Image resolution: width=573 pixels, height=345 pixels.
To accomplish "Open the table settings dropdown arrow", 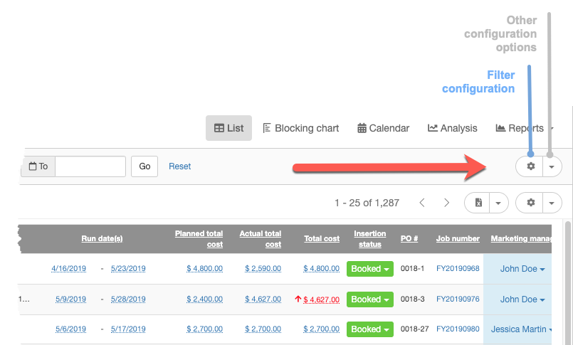I will coord(552,203).
